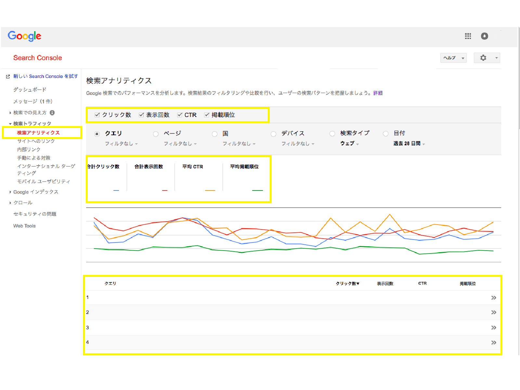The image size is (520, 390).
Task: Open モバイル ユーザビリティ in sidebar
Action: click(x=44, y=181)
